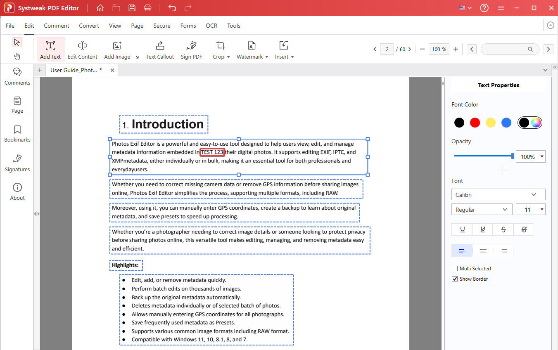
Task: Print the document with printer icon
Action: click(147, 8)
